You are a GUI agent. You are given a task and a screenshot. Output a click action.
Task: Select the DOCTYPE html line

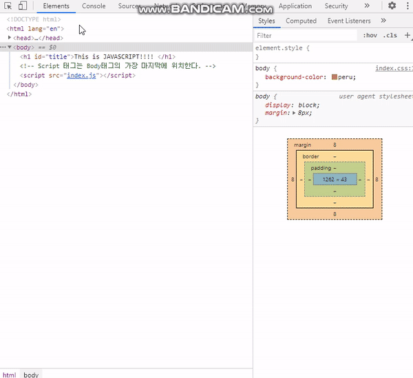pos(34,19)
